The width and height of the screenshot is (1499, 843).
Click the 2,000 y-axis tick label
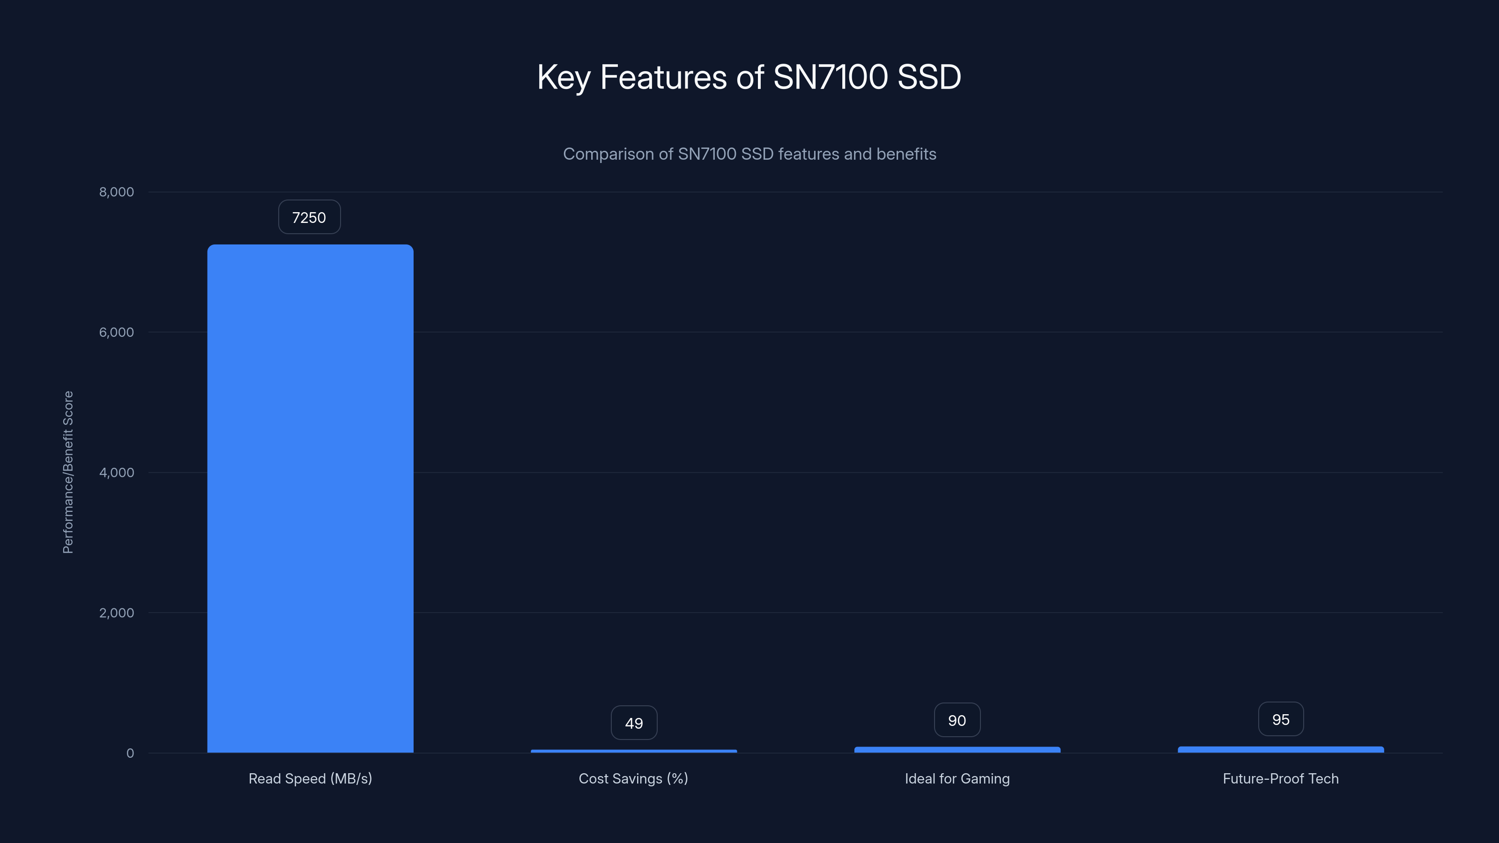(x=116, y=613)
